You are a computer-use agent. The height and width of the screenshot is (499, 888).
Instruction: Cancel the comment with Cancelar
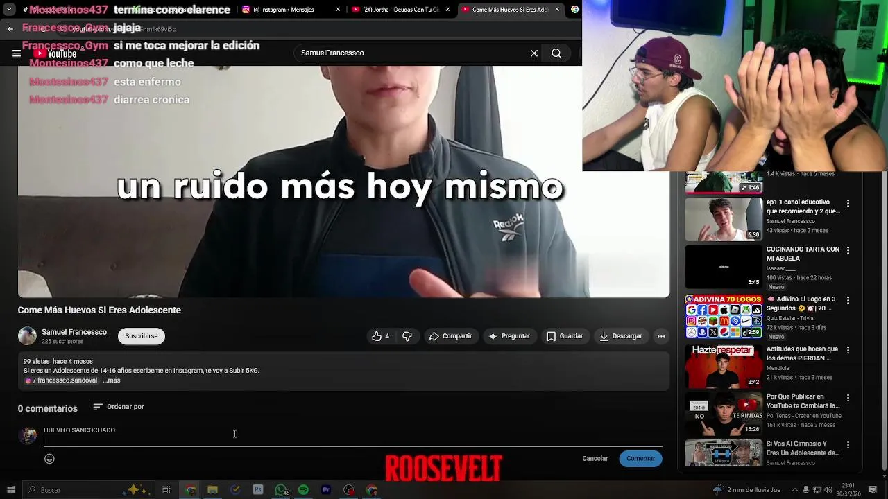click(x=595, y=459)
